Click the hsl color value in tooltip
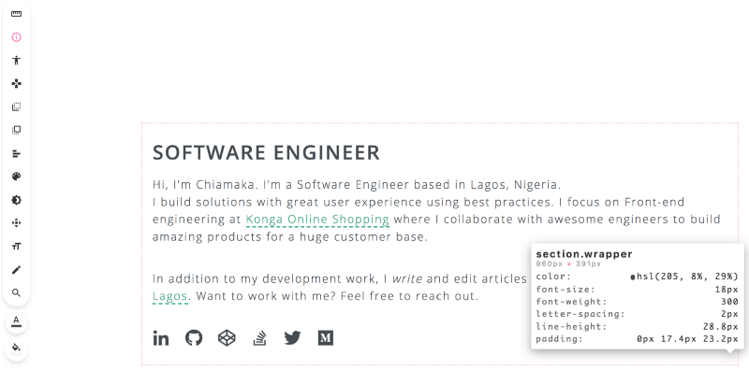This screenshot has width=749, height=370. [x=684, y=277]
